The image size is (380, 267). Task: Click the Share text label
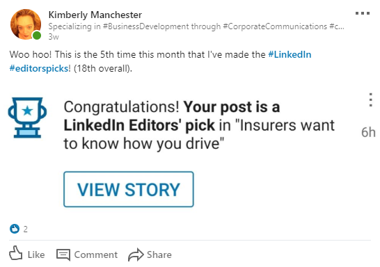pyautogui.click(x=159, y=254)
